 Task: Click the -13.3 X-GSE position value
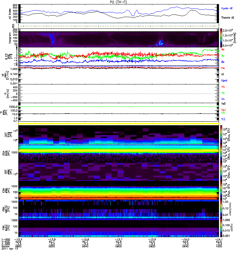(x=18, y=239)
